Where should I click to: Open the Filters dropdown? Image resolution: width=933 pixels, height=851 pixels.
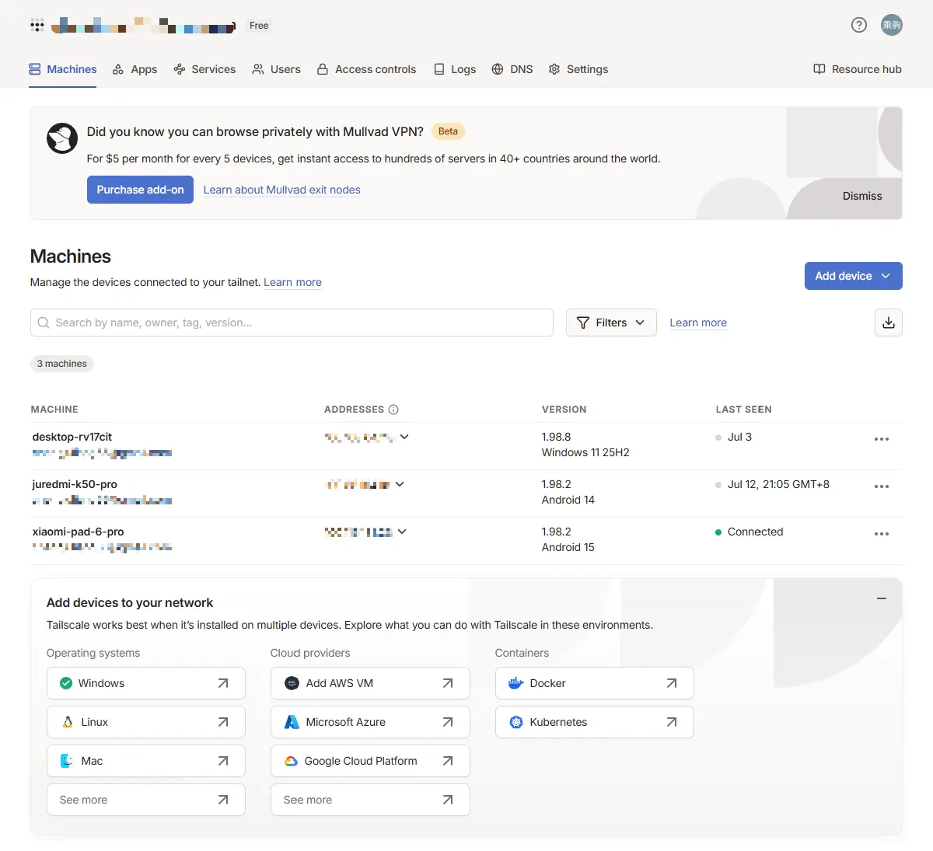611,323
